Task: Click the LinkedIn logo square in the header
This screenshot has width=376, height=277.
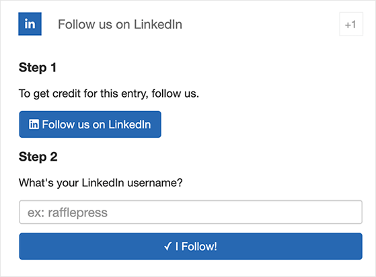Action: click(x=30, y=24)
